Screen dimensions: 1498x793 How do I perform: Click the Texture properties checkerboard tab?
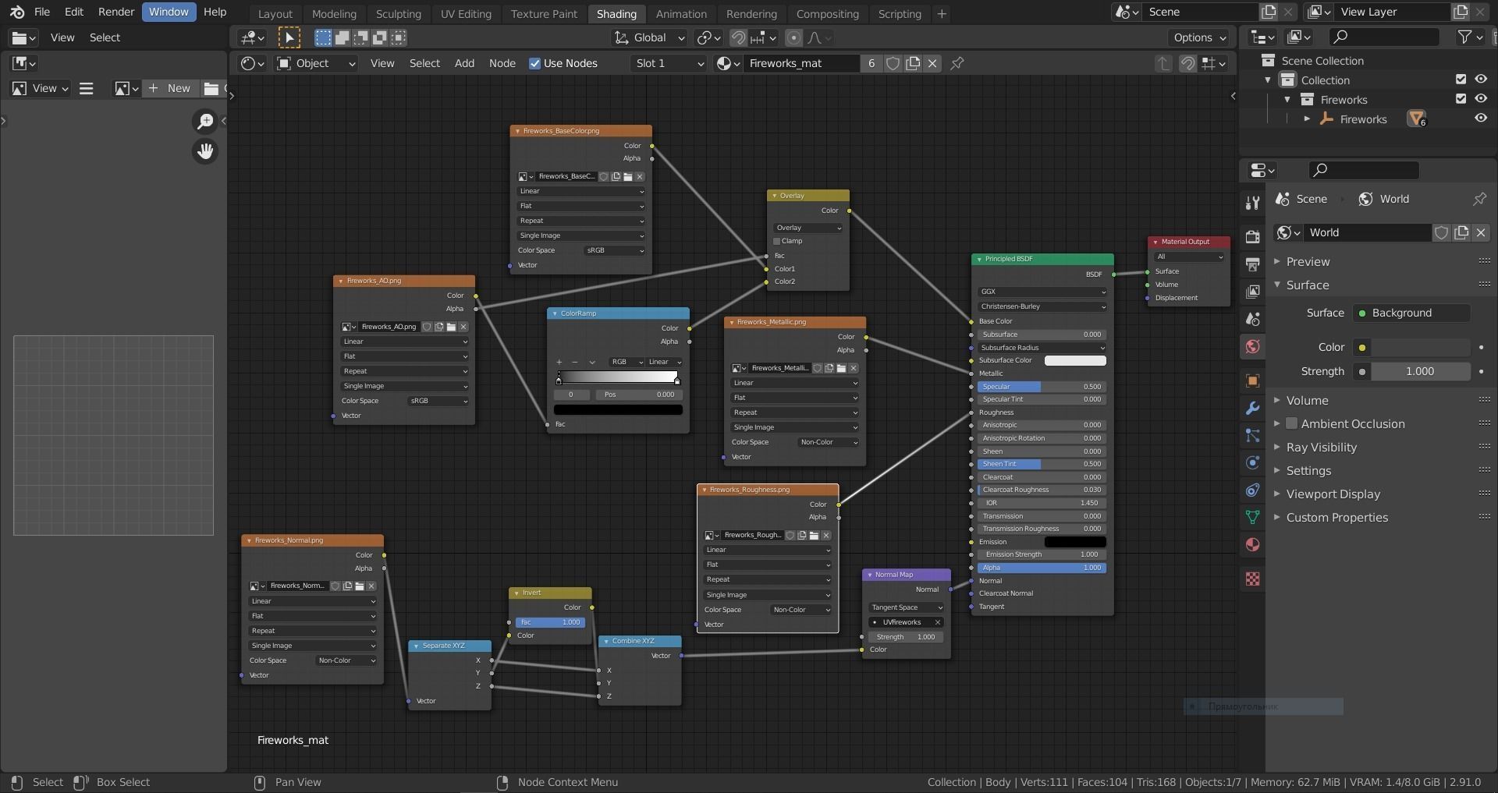click(1252, 579)
